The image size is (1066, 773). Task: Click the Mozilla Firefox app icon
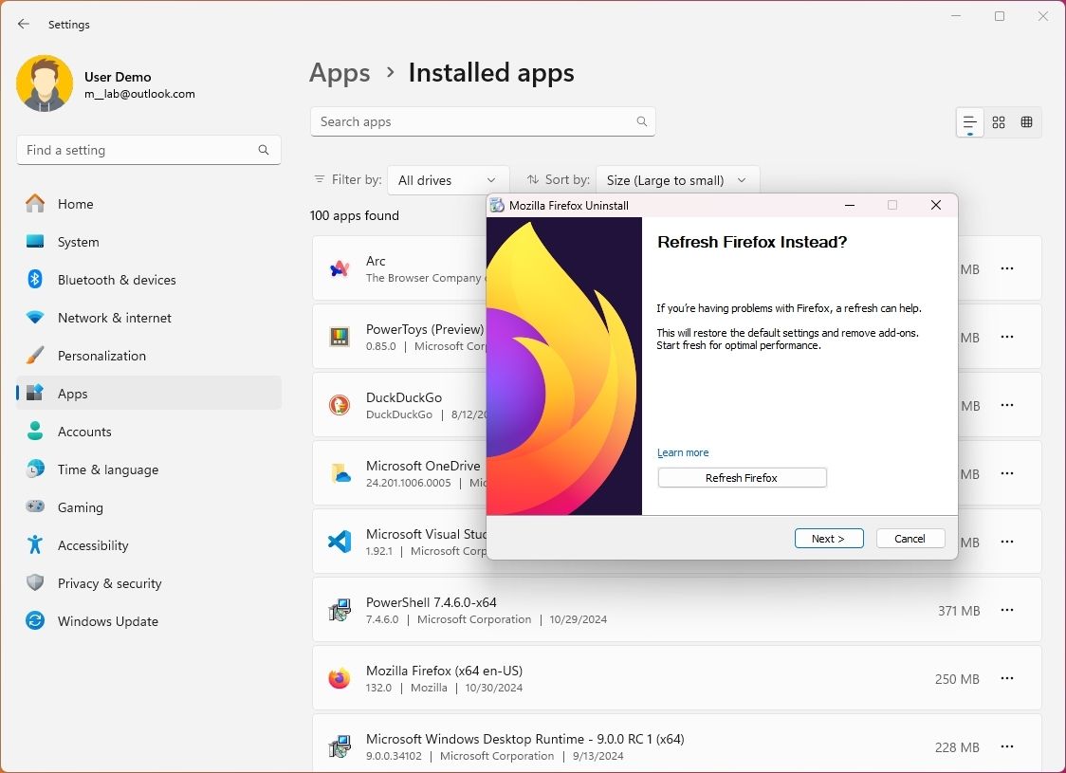tap(340, 678)
